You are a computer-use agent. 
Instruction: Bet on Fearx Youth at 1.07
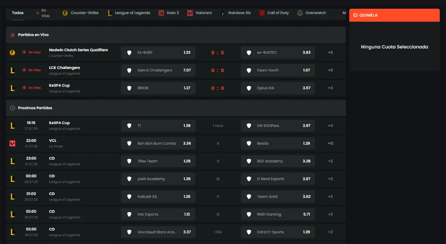(278, 70)
